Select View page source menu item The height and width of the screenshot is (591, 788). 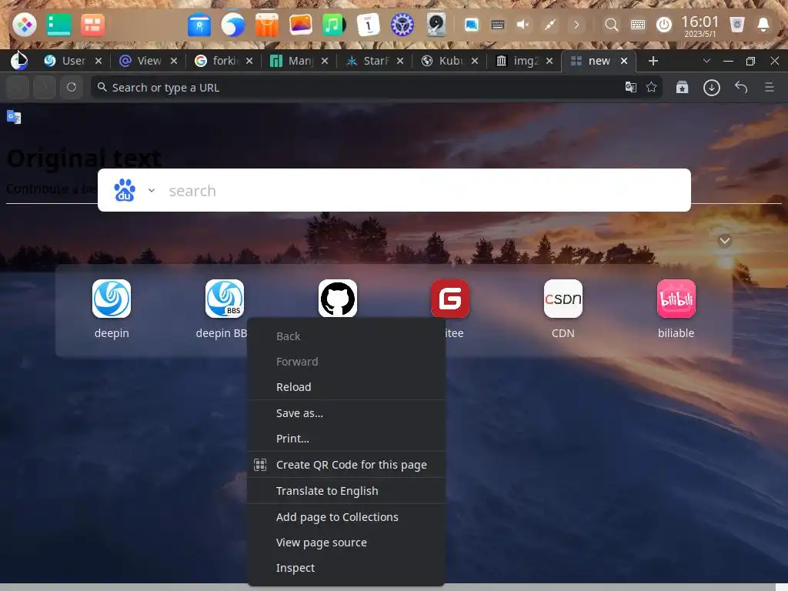(346, 543)
